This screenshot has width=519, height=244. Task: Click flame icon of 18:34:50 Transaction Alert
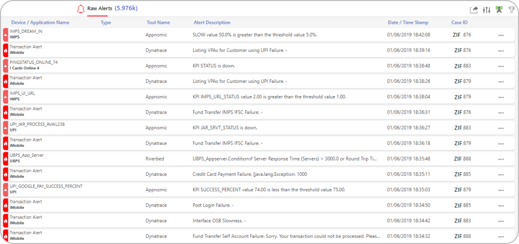click(x=5, y=205)
